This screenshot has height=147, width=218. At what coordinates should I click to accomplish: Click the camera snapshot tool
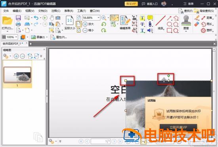58,18
